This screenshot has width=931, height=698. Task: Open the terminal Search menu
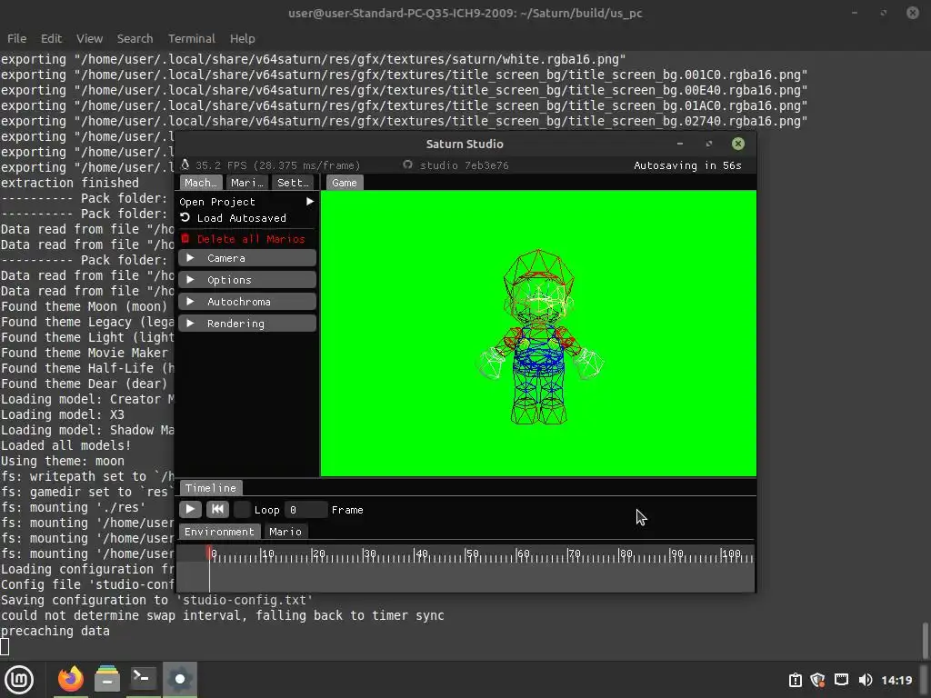pyautogui.click(x=135, y=38)
